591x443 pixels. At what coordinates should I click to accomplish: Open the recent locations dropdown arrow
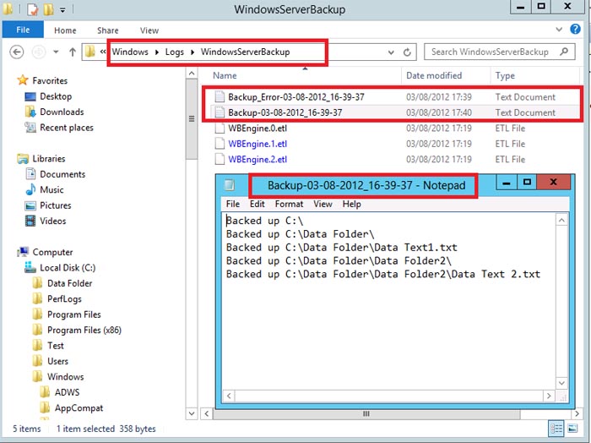56,52
